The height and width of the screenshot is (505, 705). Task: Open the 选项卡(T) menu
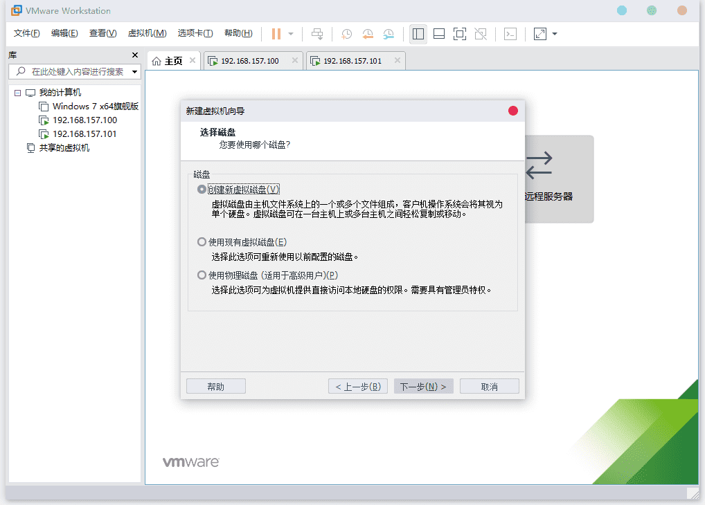coord(195,33)
